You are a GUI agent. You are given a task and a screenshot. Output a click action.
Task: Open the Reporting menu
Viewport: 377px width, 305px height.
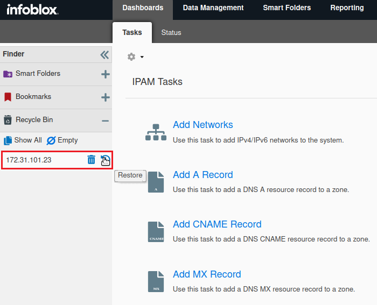pyautogui.click(x=347, y=8)
